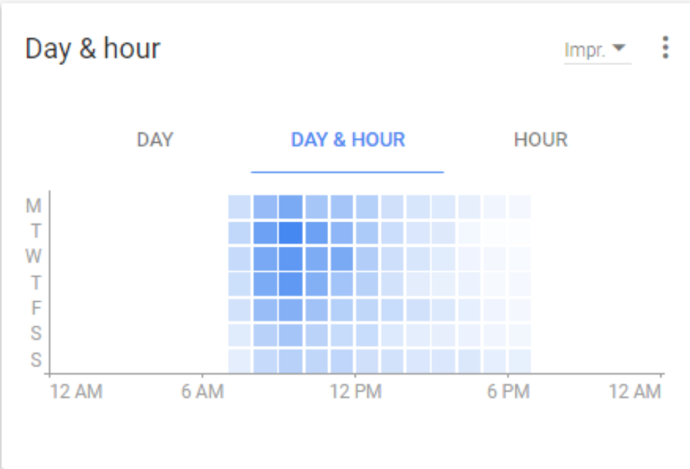Click the Thursday 10 AM heatmap cell
Screen dimensions: 690x469
(316, 284)
